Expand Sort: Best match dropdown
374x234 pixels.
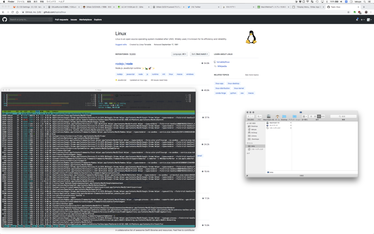(x=199, y=54)
